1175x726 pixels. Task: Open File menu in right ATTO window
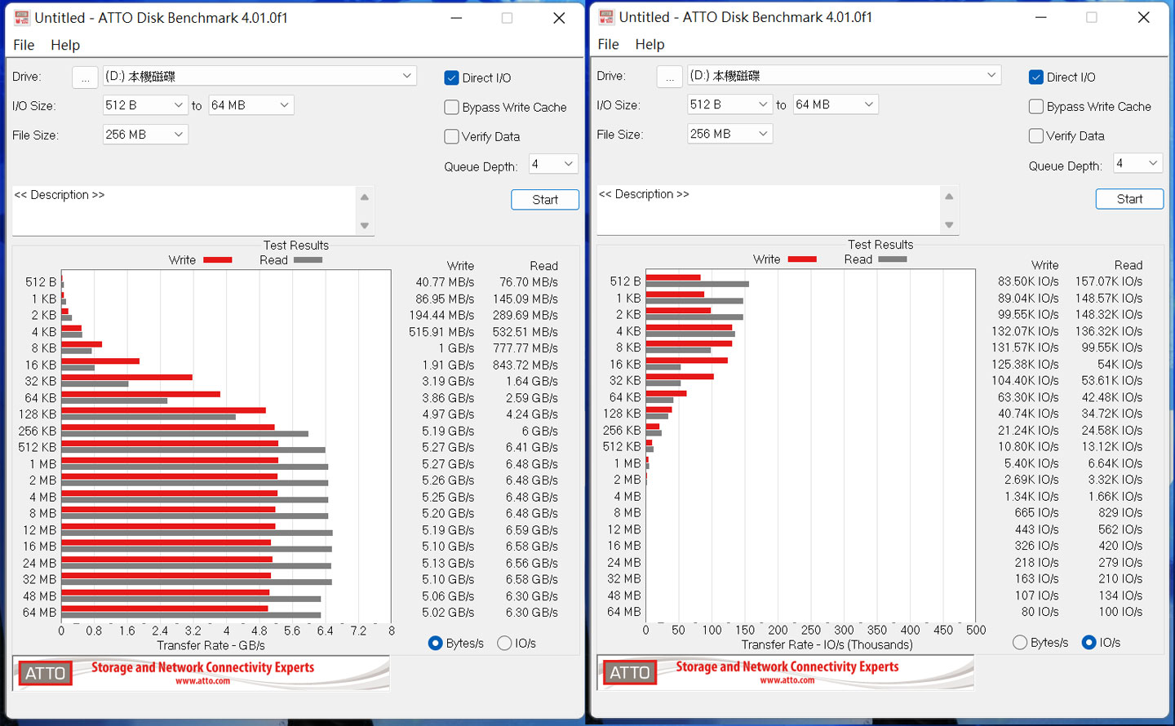(x=608, y=44)
